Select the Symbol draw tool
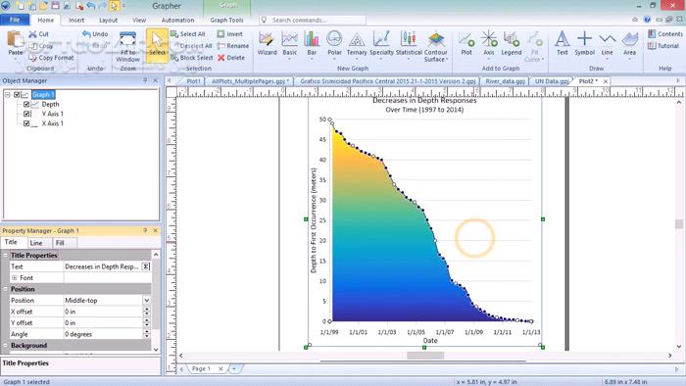The height and width of the screenshot is (386, 686). click(x=584, y=44)
